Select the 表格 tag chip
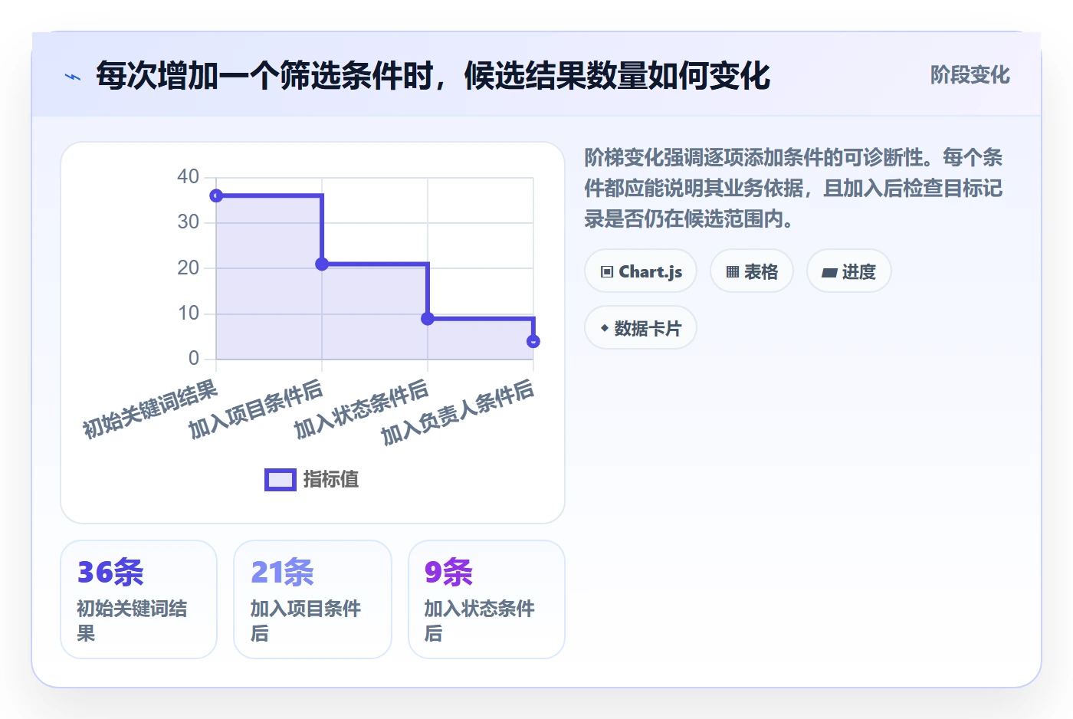1073x719 pixels. point(752,271)
